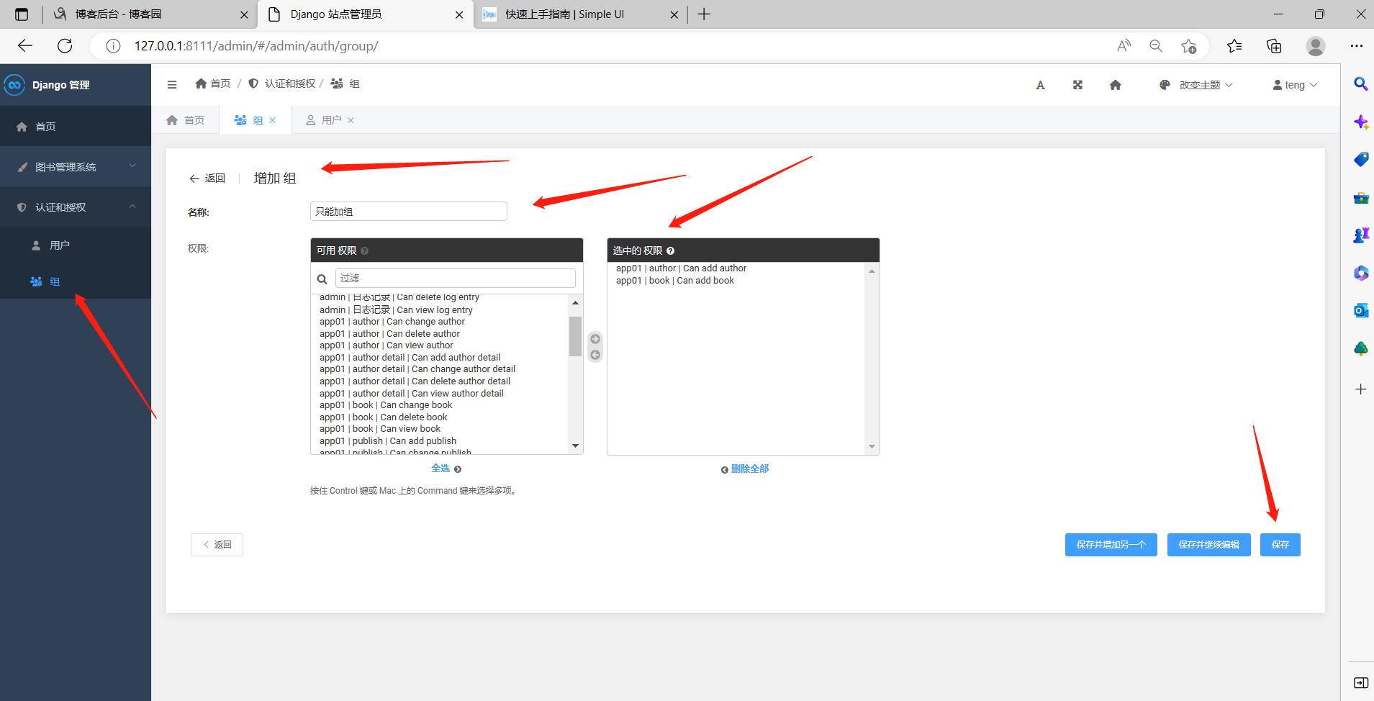Open the Edge sidebar shopping tag icon
Image resolution: width=1374 pixels, height=701 pixels.
coord(1360,159)
